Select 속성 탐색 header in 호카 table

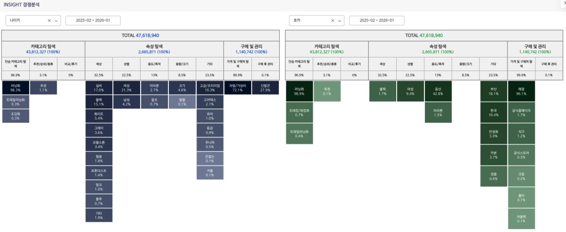pos(438,49)
